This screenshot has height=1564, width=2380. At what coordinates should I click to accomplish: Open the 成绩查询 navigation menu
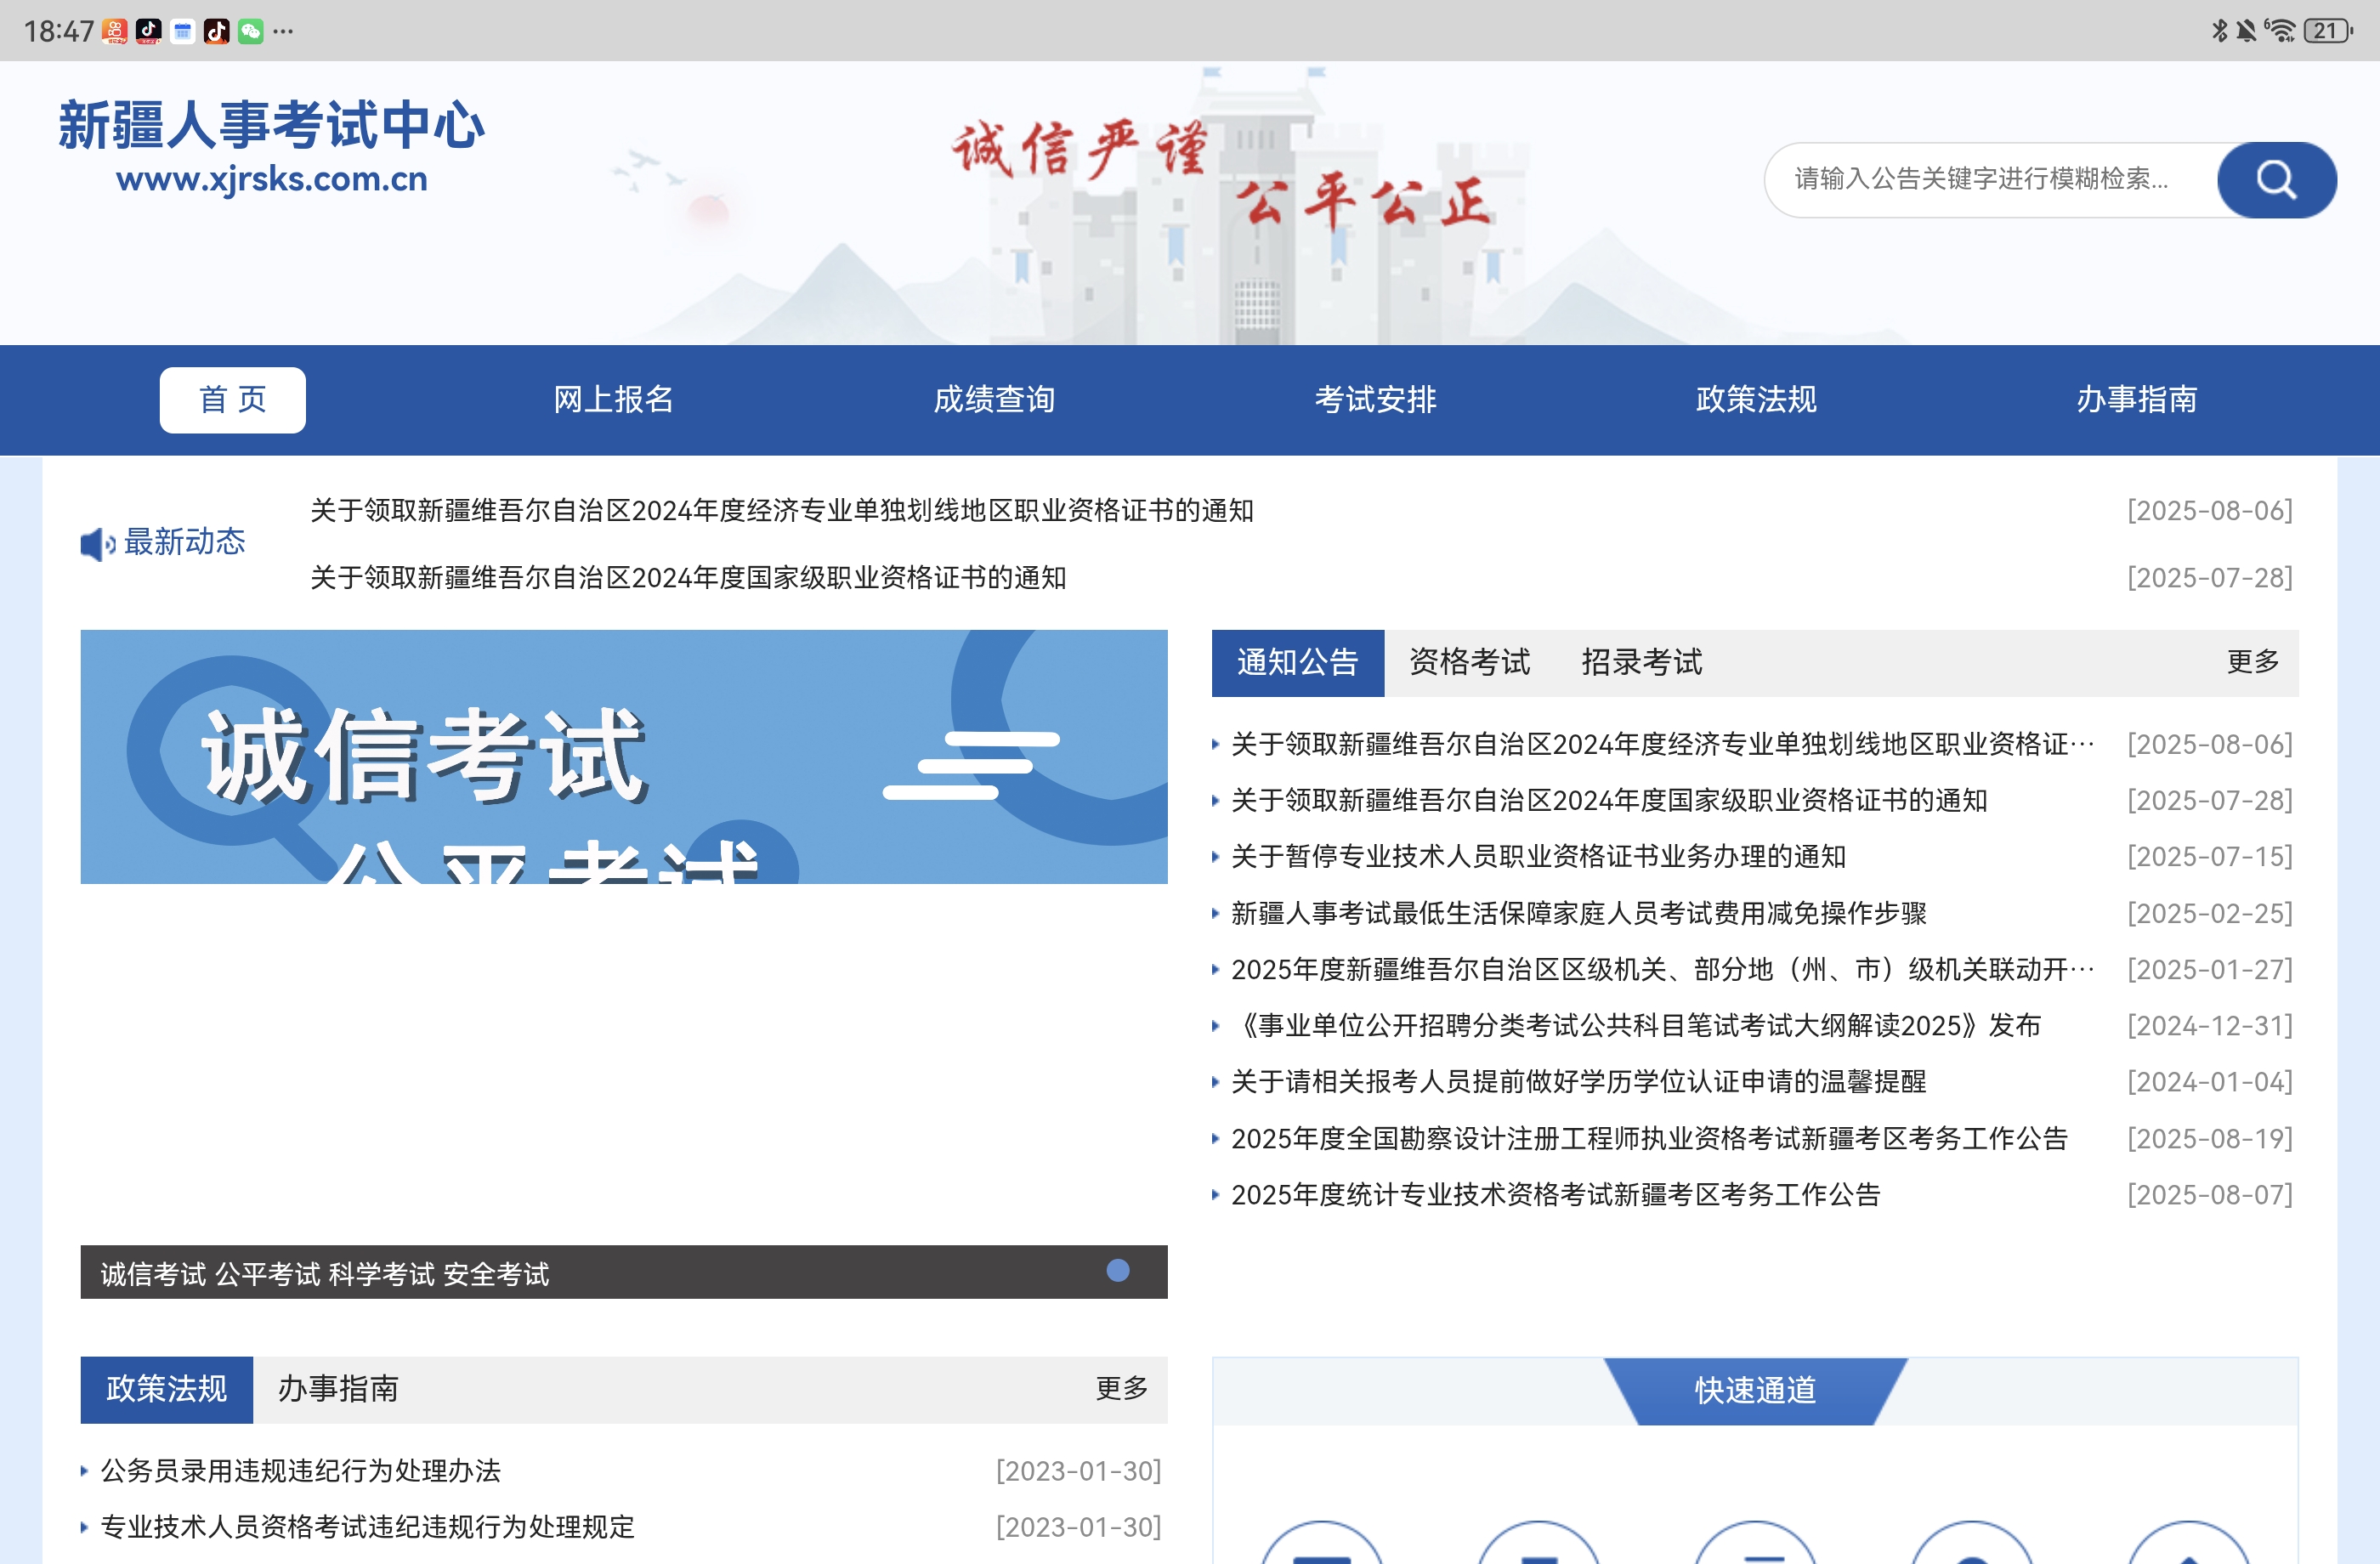click(995, 399)
